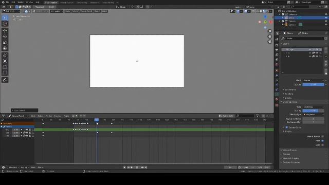Click the red X axis gizmo ball
The height and width of the screenshot is (185, 329).
click(x=271, y=22)
